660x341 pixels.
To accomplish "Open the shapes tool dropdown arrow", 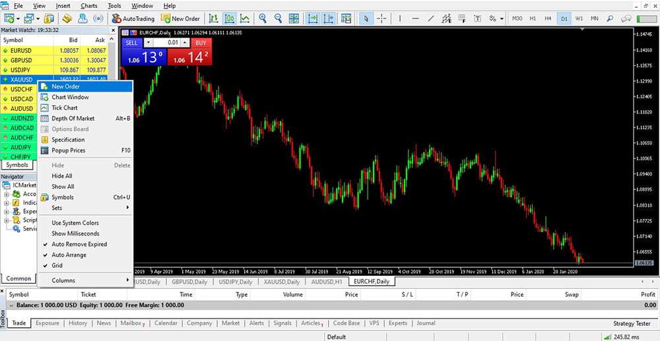I will (502, 18).
